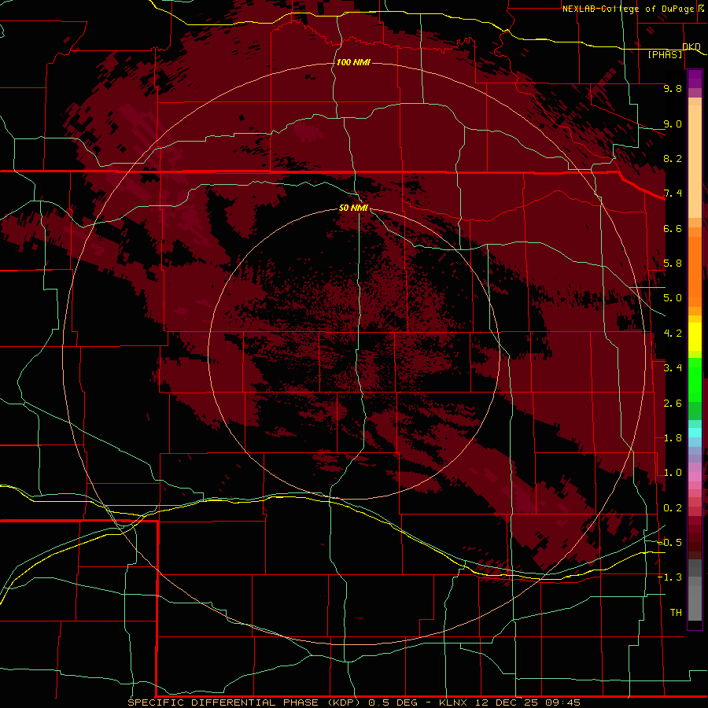Click the -1.3 value on the scale
708x708 pixels.
pos(670,577)
